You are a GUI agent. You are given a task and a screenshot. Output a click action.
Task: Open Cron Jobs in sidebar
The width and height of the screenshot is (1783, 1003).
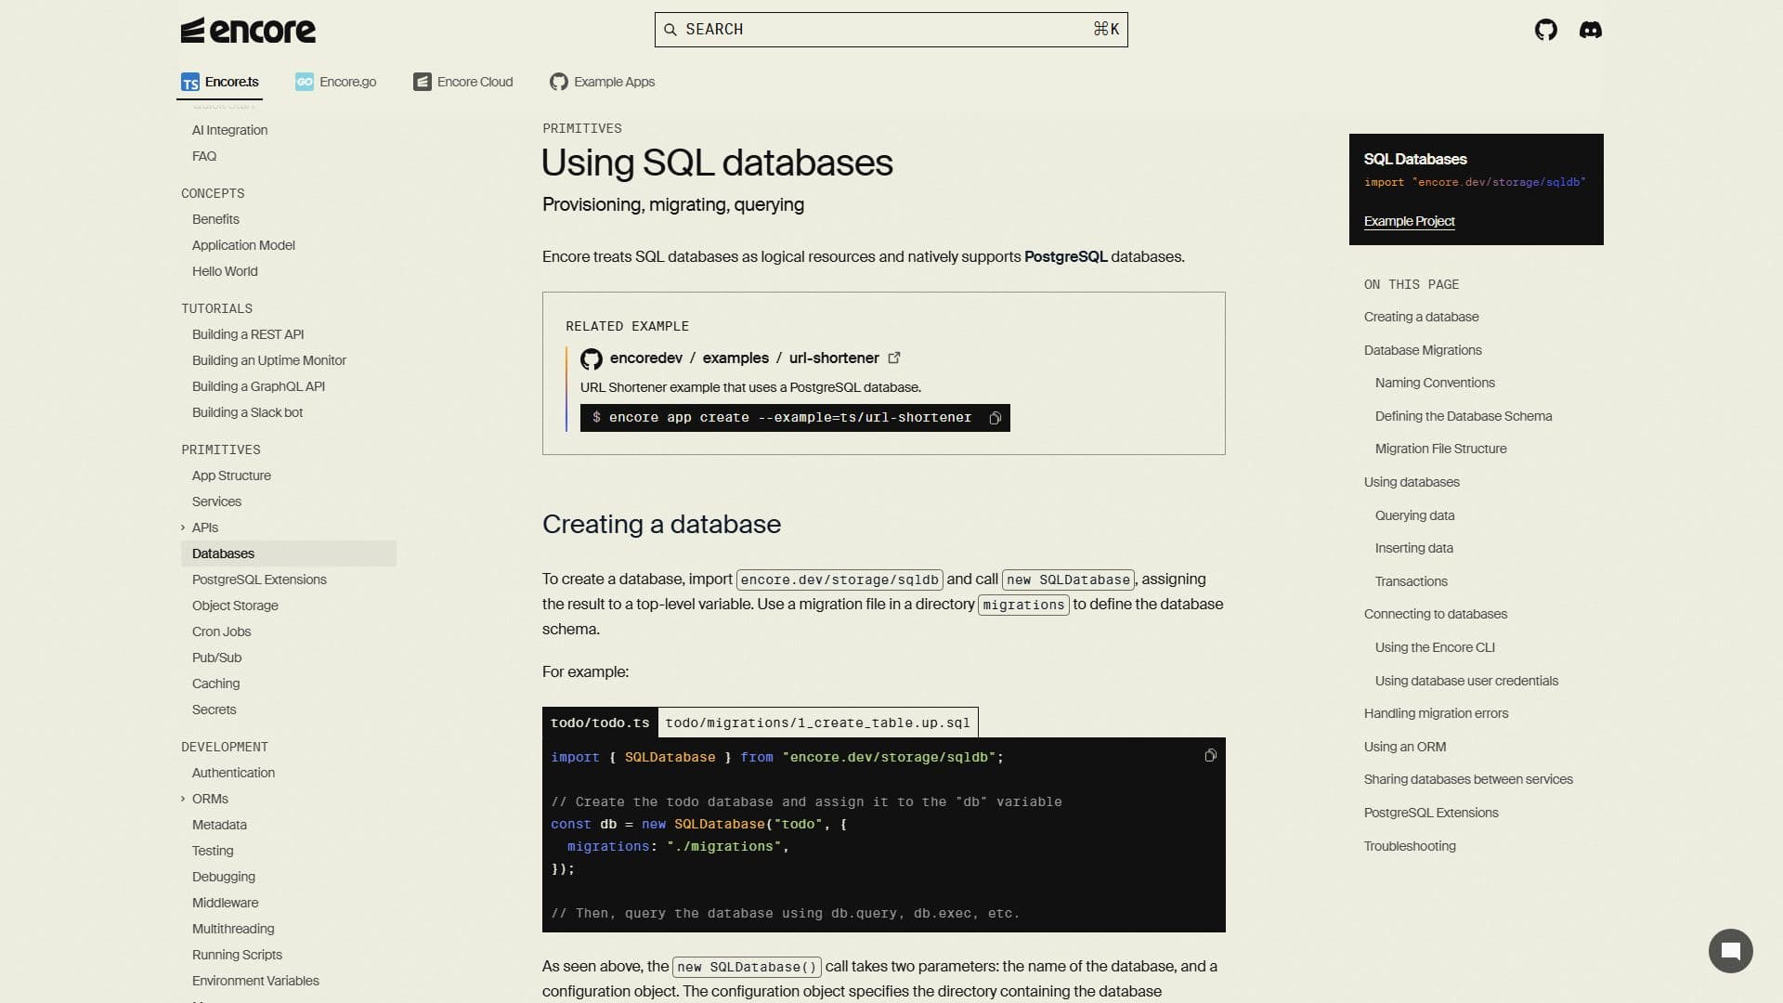[221, 632]
